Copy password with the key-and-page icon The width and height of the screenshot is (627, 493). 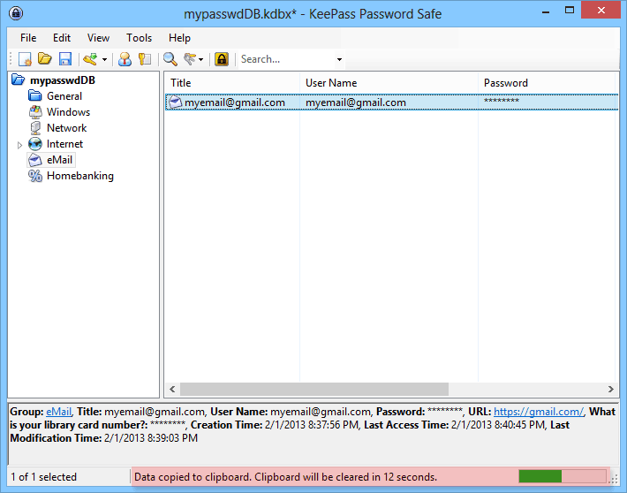point(145,59)
